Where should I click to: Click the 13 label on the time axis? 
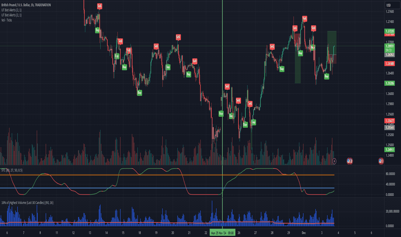coord(90,233)
